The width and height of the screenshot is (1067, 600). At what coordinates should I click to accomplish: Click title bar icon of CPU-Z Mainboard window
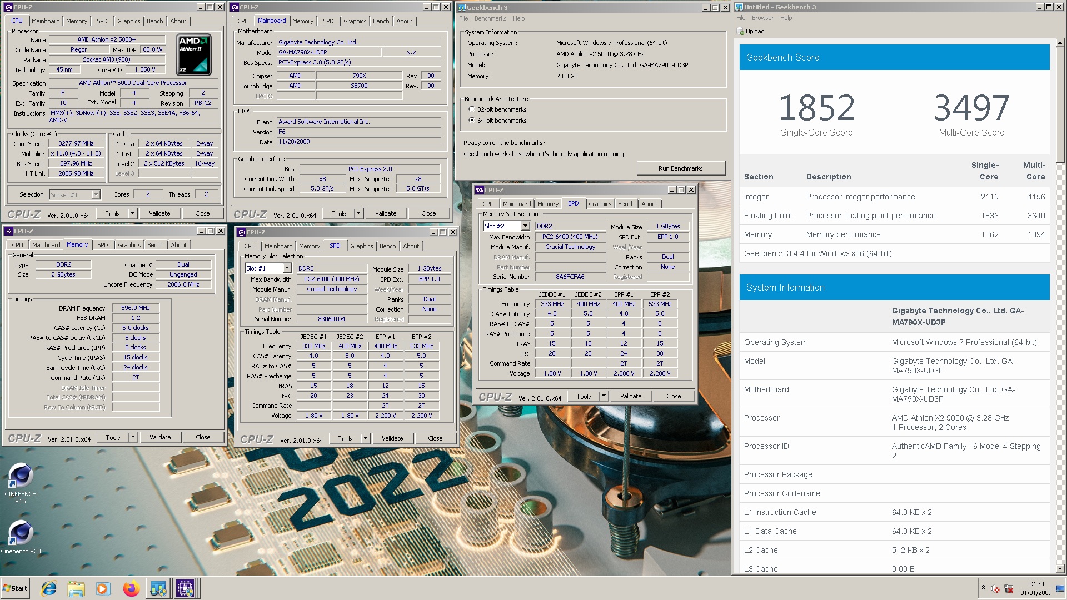[235, 7]
